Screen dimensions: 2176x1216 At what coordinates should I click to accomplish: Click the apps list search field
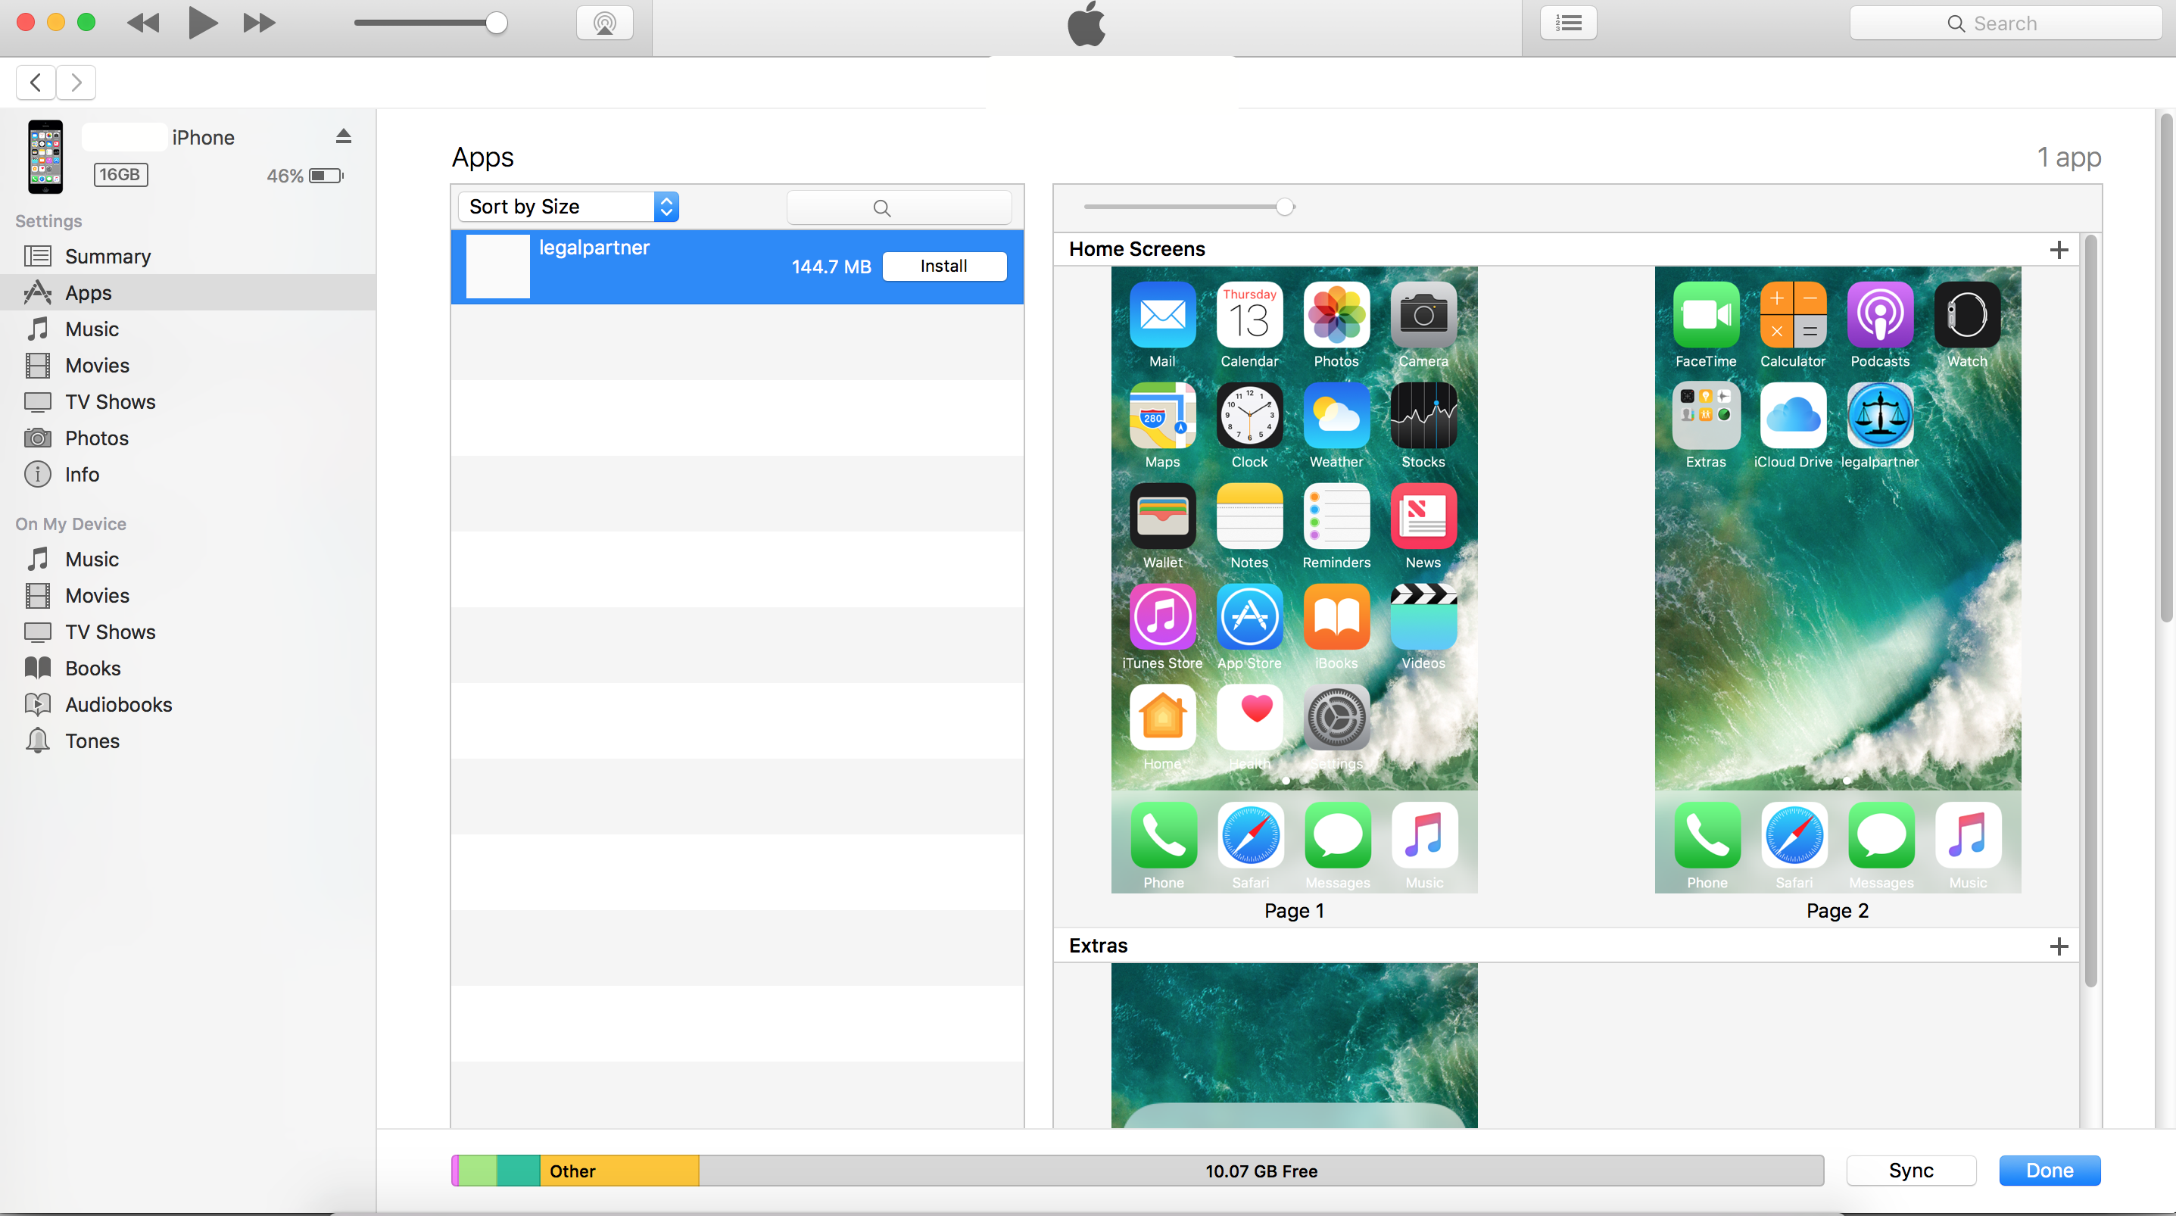click(x=899, y=207)
